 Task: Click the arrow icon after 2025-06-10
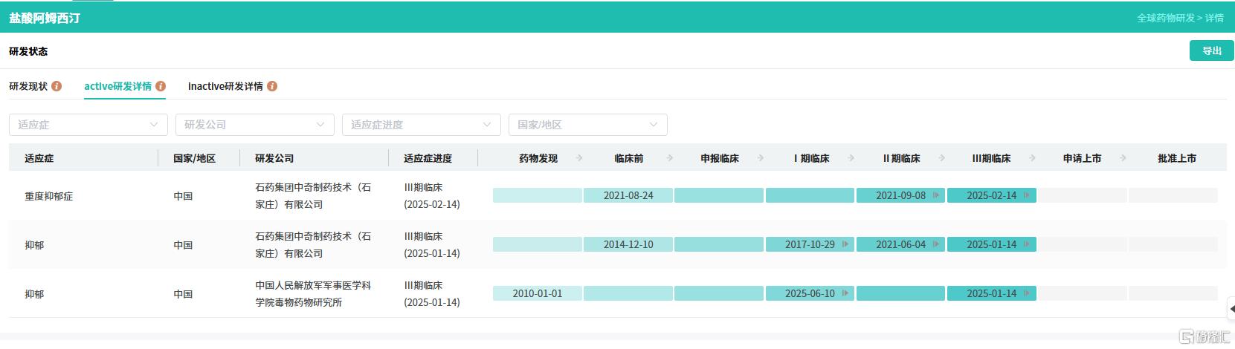click(845, 293)
